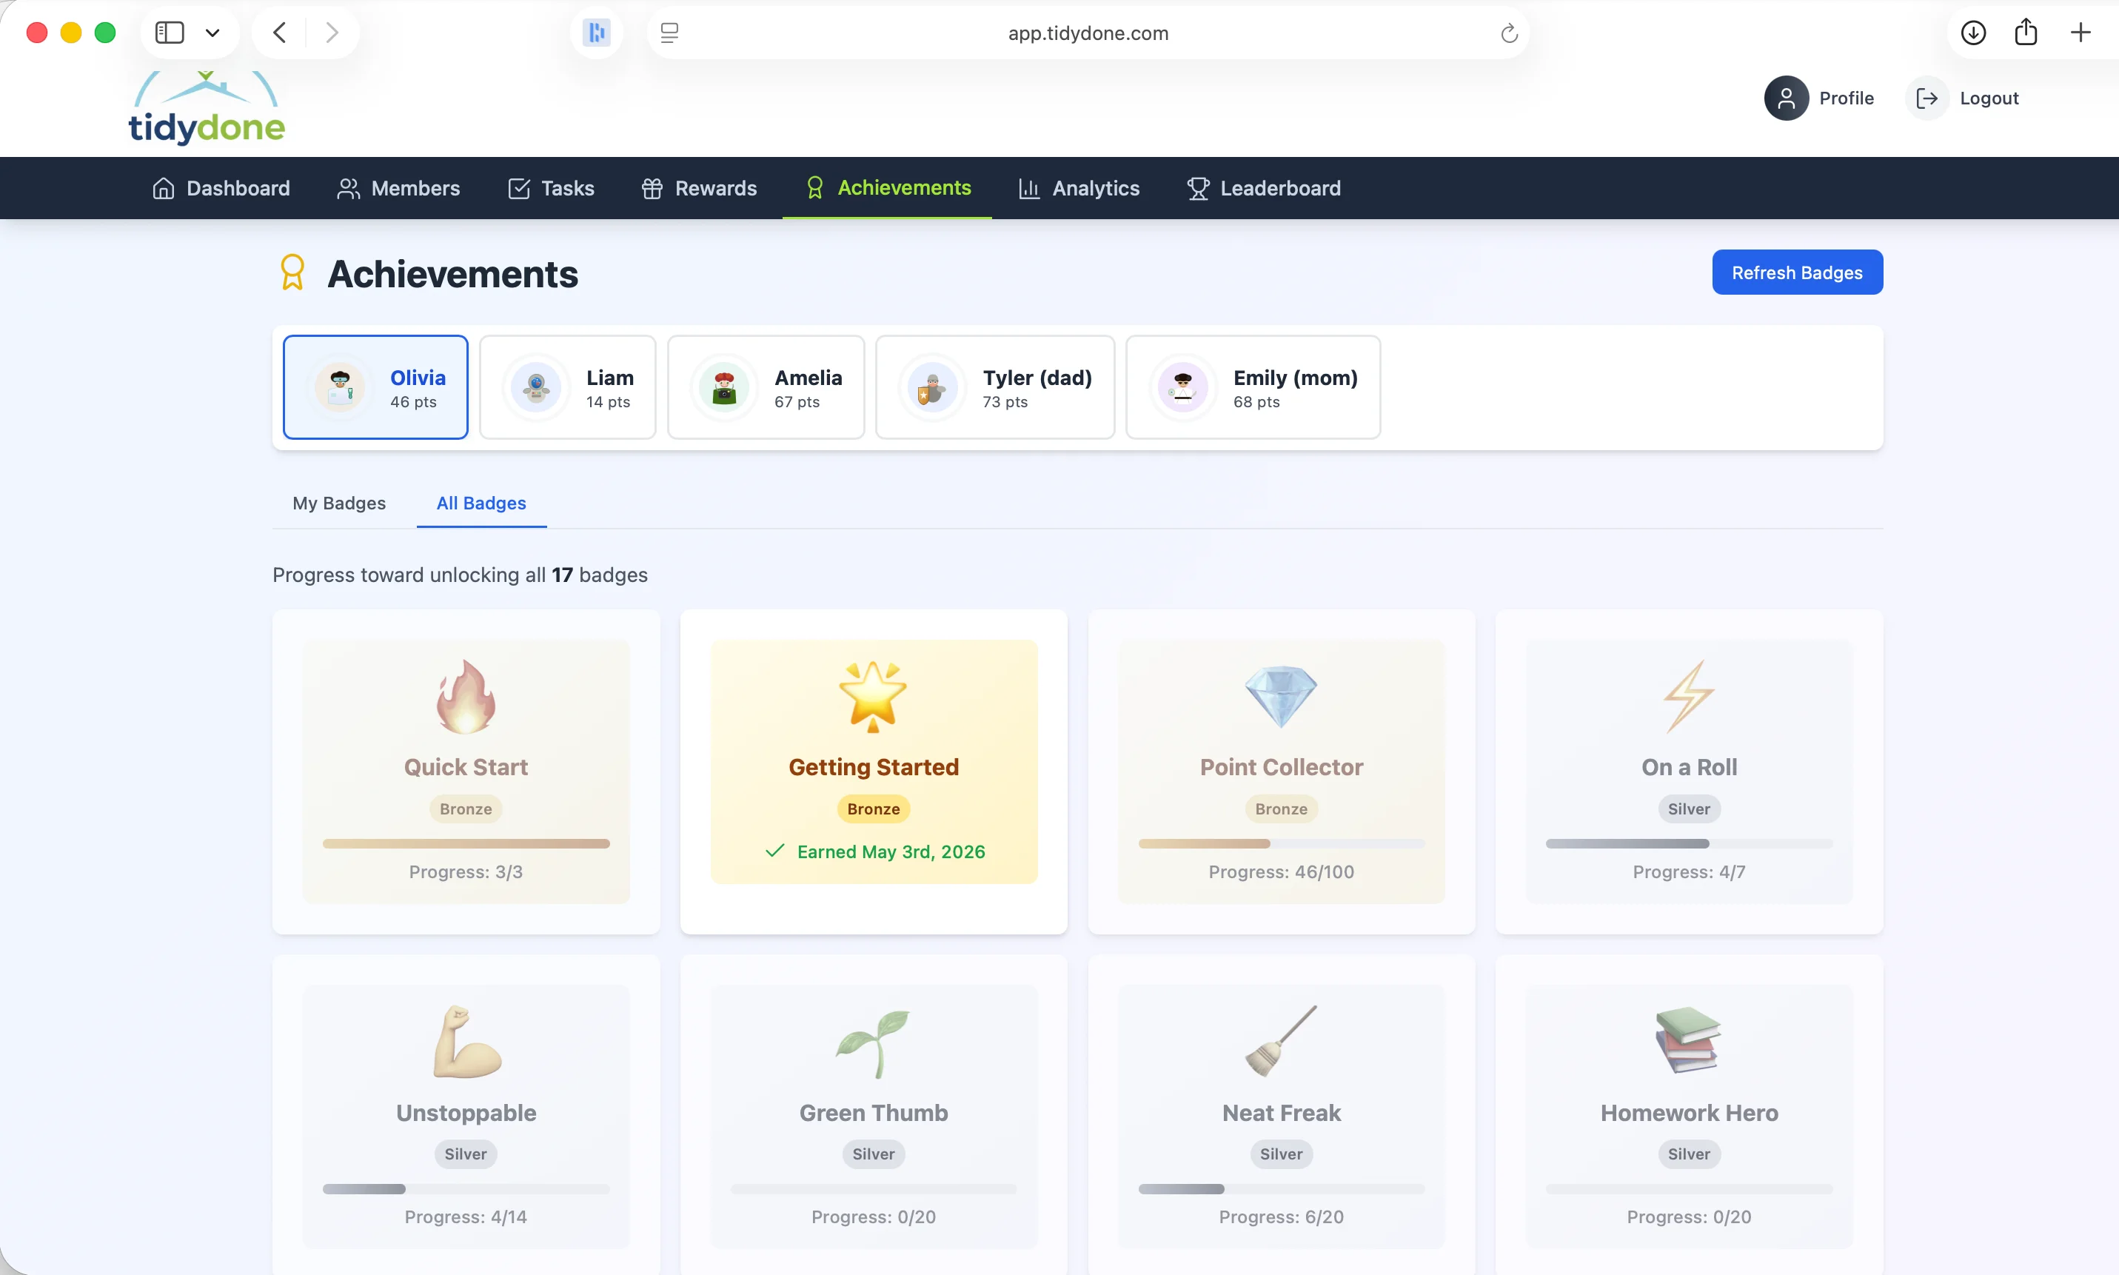This screenshot has width=2119, height=1275.
Task: Click "Progress: 0/20" under Homework Hero
Action: [x=1688, y=1217]
